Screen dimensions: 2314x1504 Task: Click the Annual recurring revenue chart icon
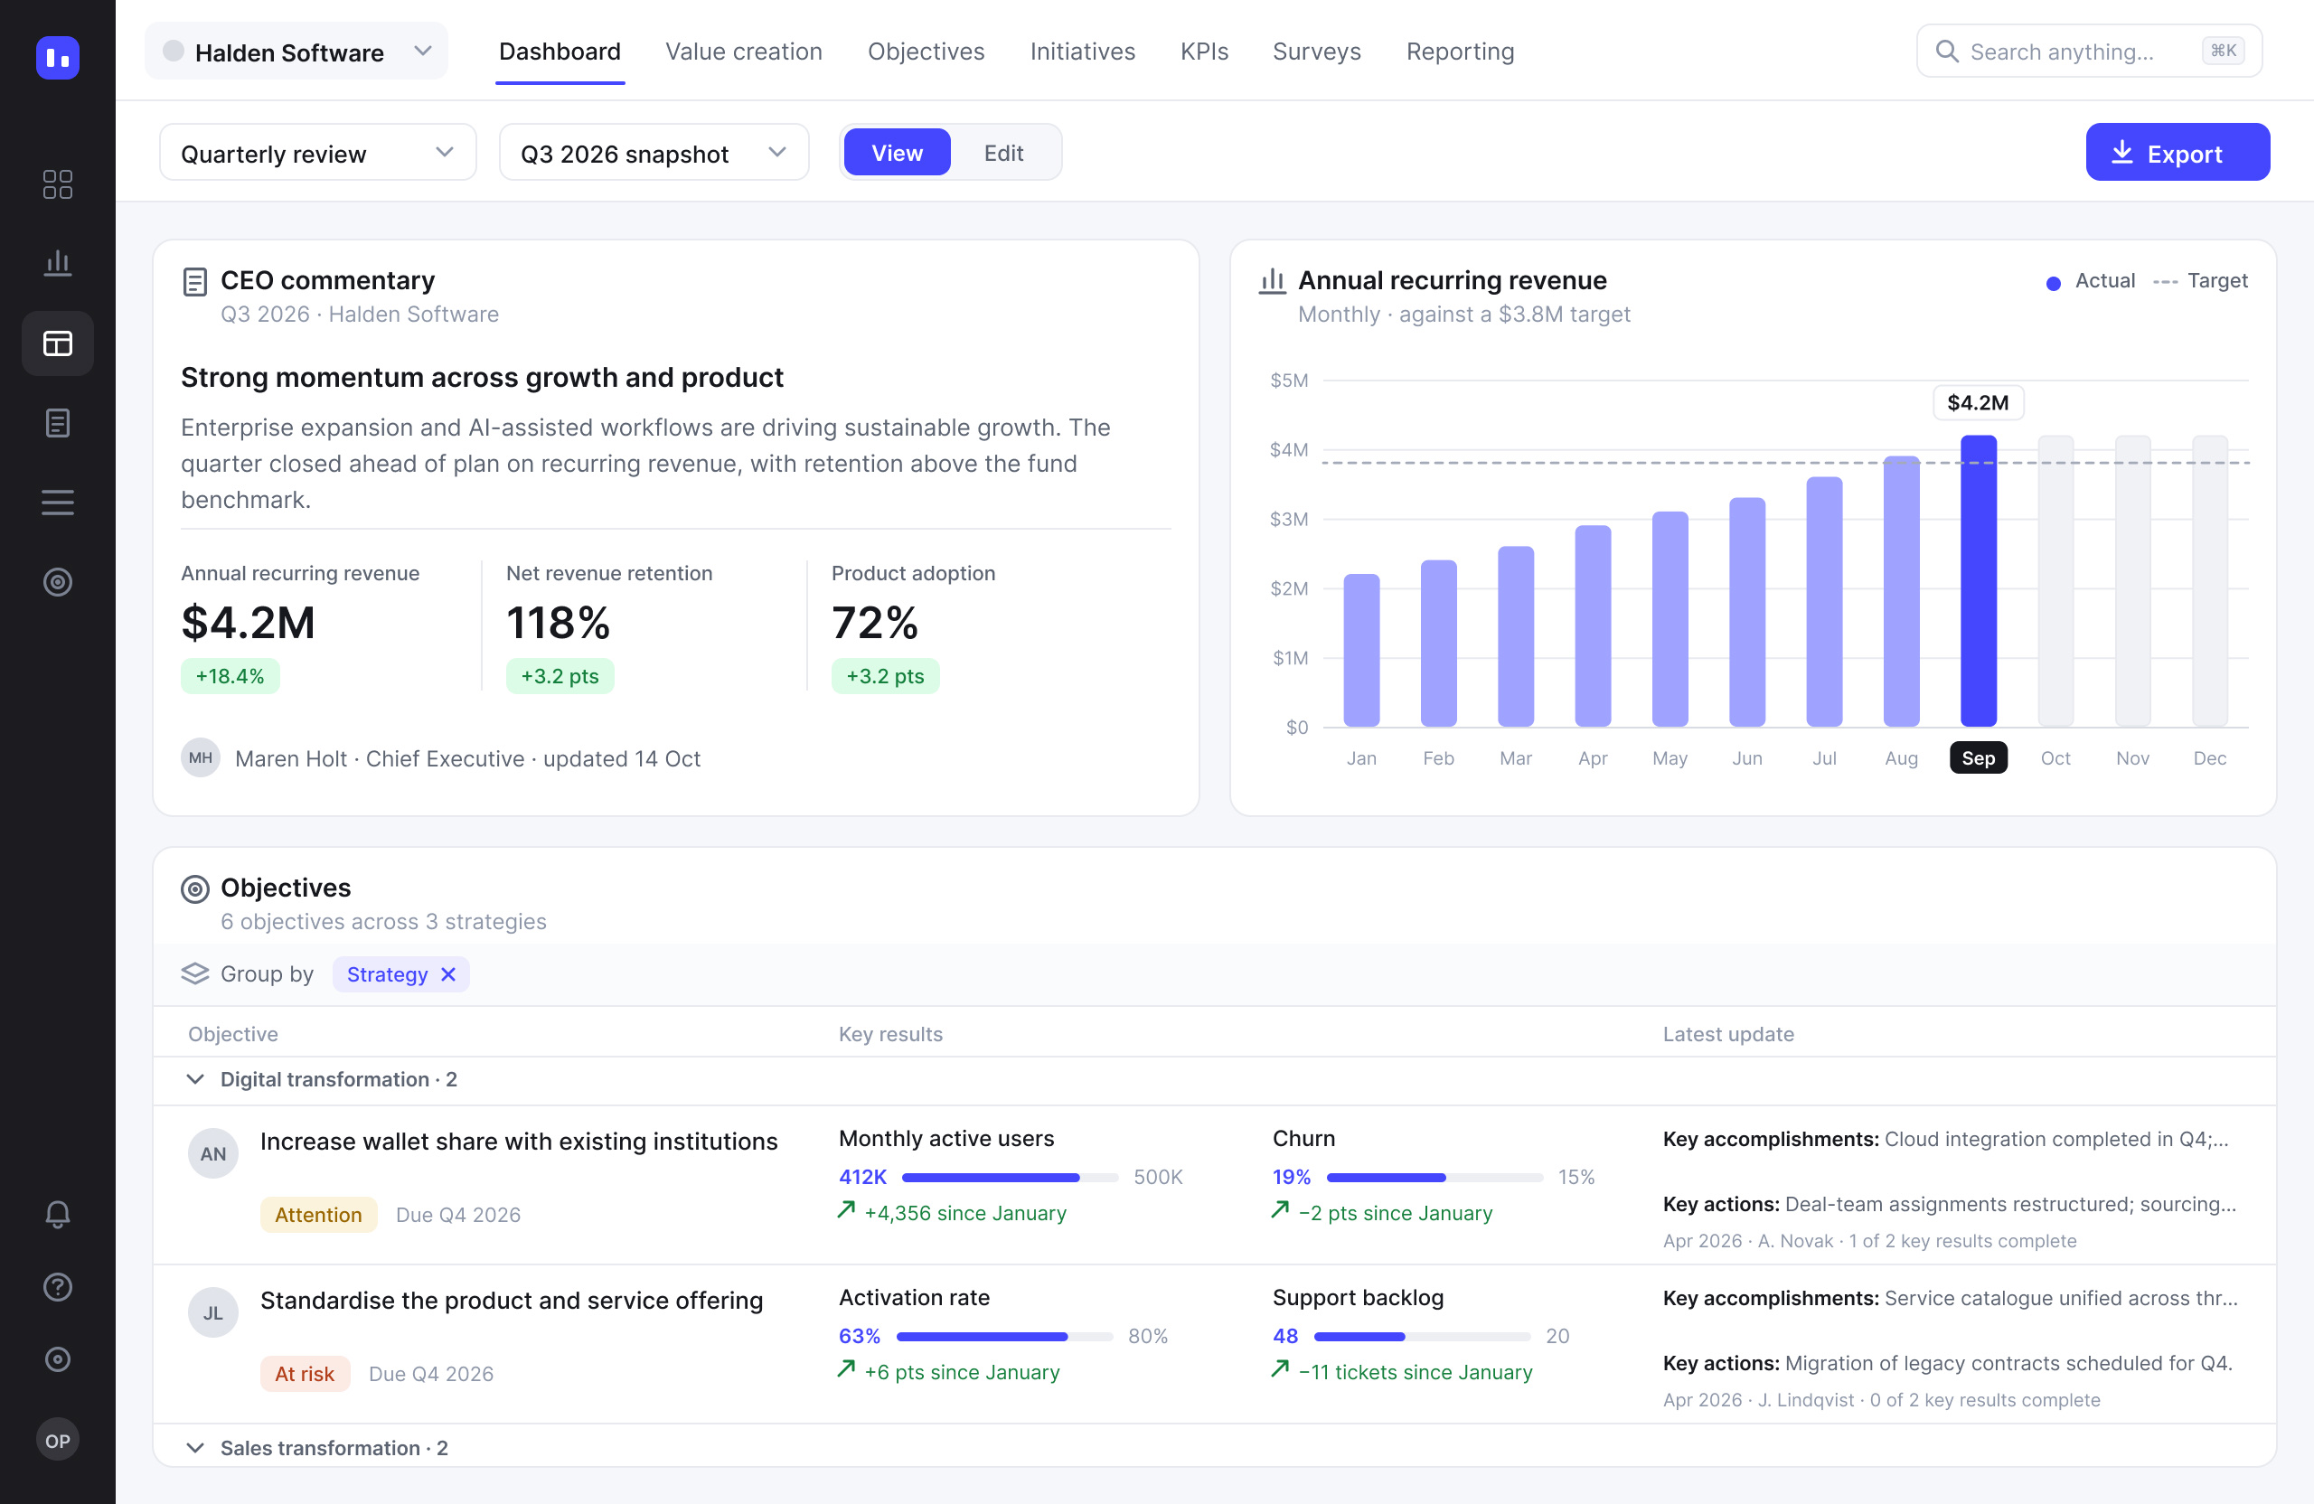(1273, 281)
